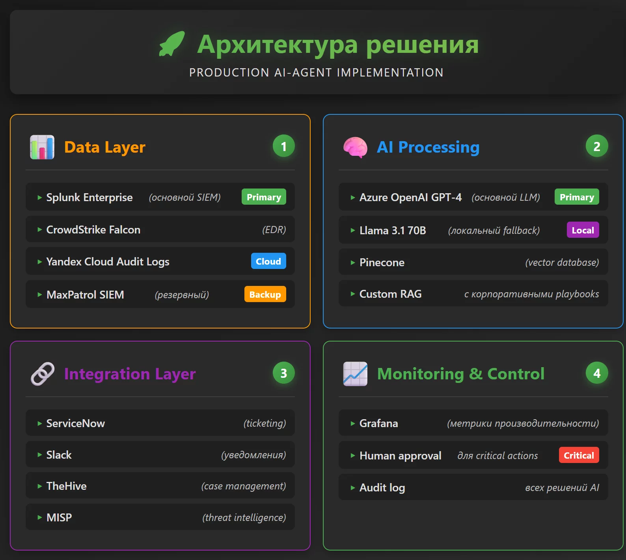Image resolution: width=626 pixels, height=560 pixels.
Task: Click the Critical badge on Human approval row
Action: [579, 455]
